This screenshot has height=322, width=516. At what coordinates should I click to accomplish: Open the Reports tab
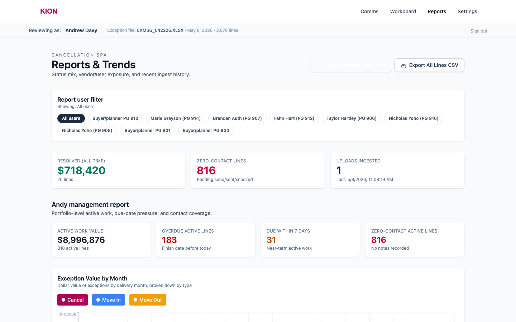[437, 11]
